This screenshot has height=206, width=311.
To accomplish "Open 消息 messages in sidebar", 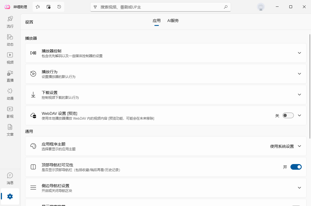I will [10, 178].
